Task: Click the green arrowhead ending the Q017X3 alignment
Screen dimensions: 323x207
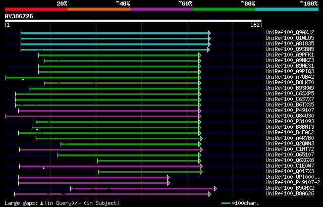Action: [x=201, y=172]
